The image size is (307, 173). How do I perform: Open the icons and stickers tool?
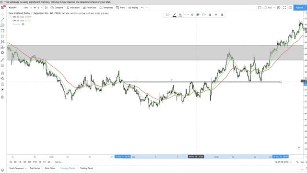click(2, 53)
